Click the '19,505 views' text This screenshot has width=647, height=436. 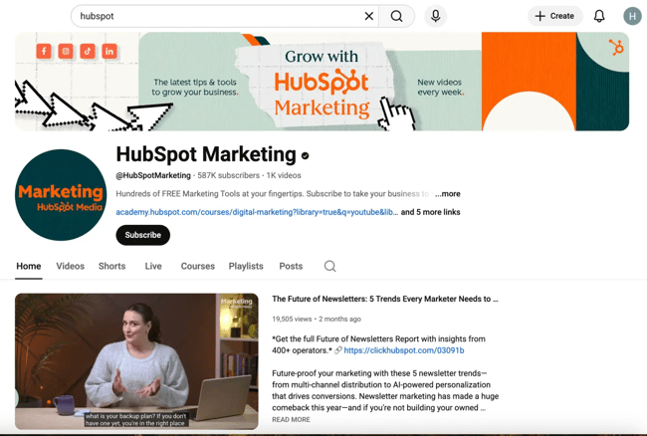coord(292,320)
